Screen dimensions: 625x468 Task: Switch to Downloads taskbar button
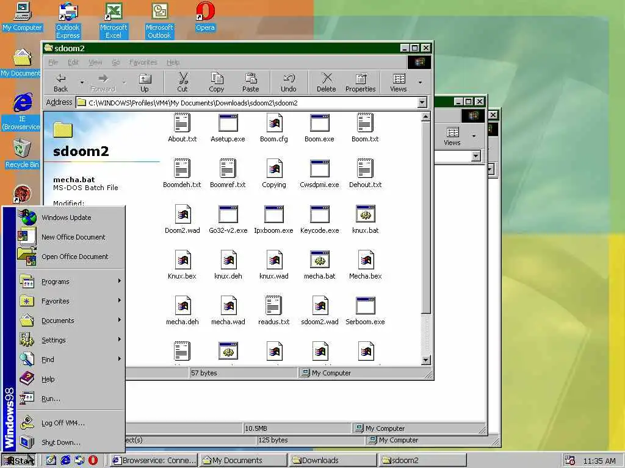click(x=333, y=461)
